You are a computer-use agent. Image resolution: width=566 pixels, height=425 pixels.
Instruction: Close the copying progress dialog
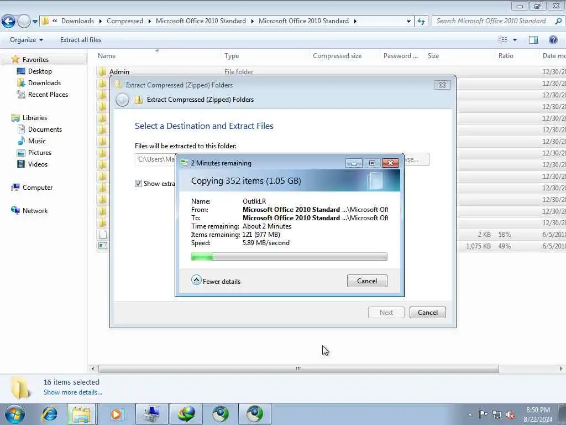[x=390, y=163]
